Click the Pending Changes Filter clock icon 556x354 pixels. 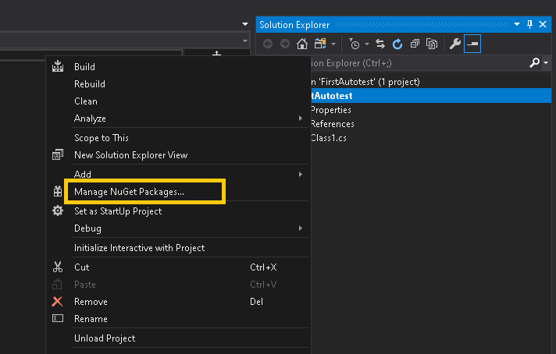pyautogui.click(x=355, y=44)
